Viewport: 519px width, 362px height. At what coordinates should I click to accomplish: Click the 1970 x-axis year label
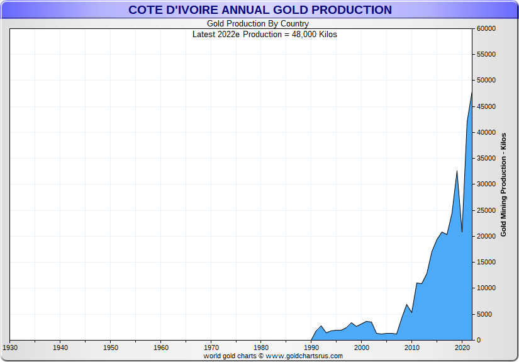(x=211, y=348)
